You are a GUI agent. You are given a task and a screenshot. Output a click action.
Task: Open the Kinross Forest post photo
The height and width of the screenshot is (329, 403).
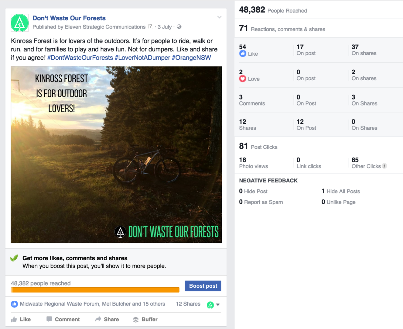[116, 154]
